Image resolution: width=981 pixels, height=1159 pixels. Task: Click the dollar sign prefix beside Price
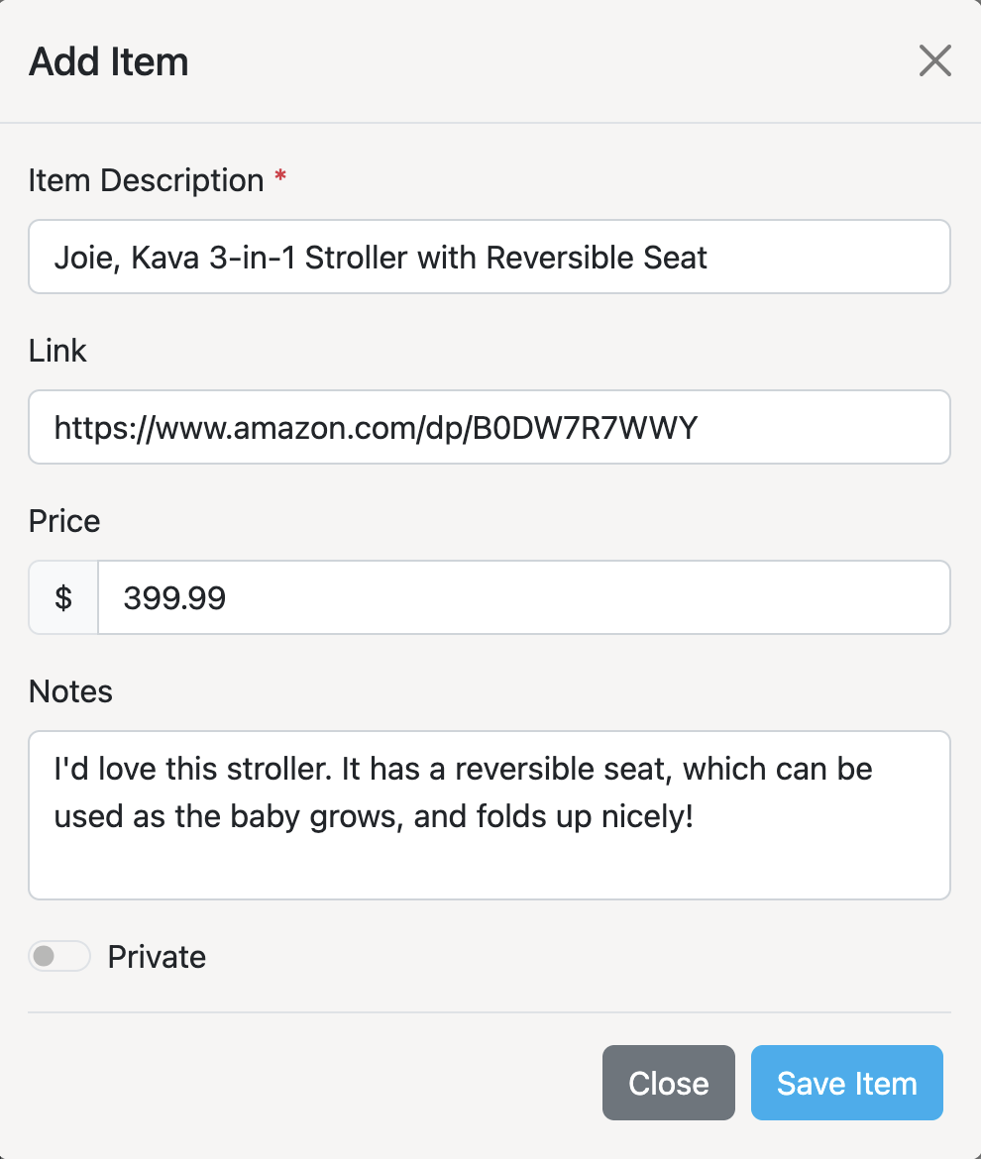pos(62,597)
